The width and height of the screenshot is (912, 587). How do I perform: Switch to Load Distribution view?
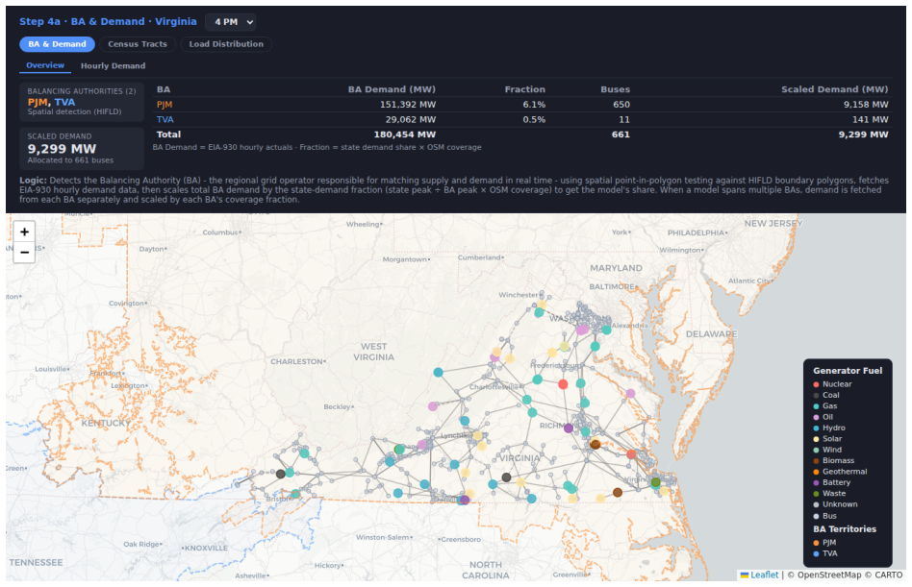coord(226,44)
